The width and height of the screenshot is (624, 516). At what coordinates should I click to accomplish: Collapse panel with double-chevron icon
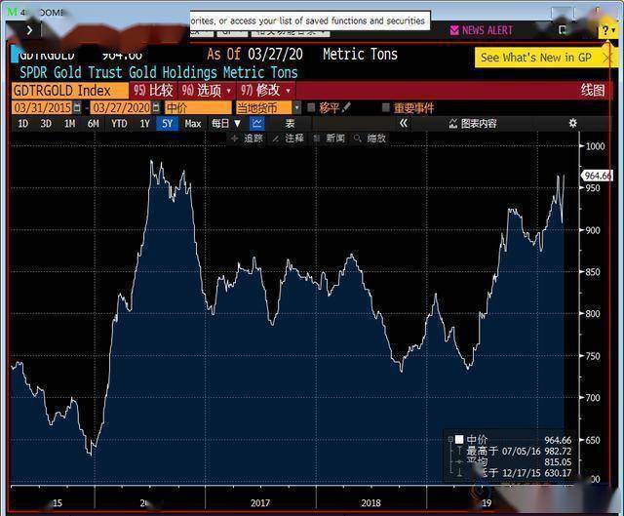coord(404,124)
